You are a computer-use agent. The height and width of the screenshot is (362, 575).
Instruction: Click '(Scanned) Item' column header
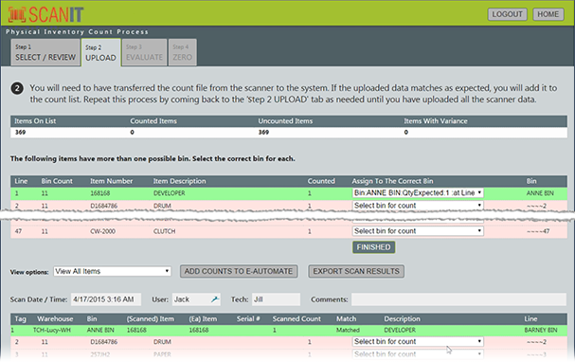coord(151,319)
